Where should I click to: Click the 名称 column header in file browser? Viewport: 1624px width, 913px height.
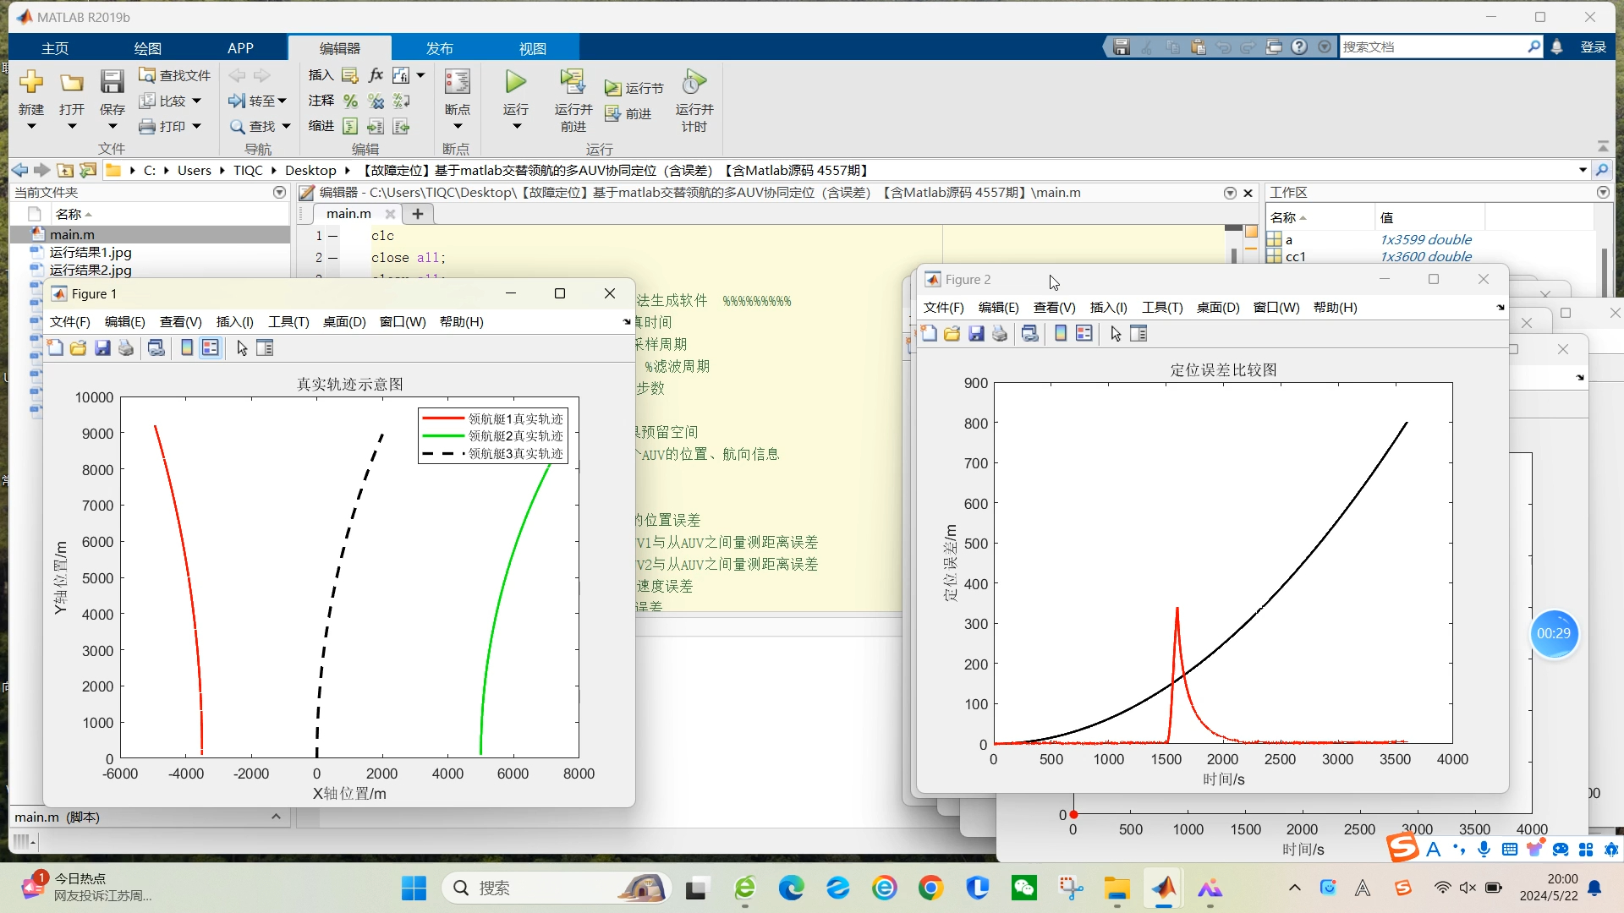(69, 214)
